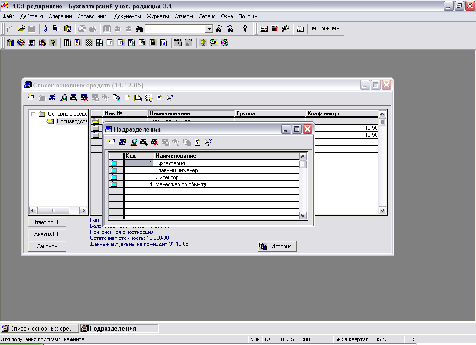Click right arrow of tree pane horizontal scrollbar

pos(83,211)
